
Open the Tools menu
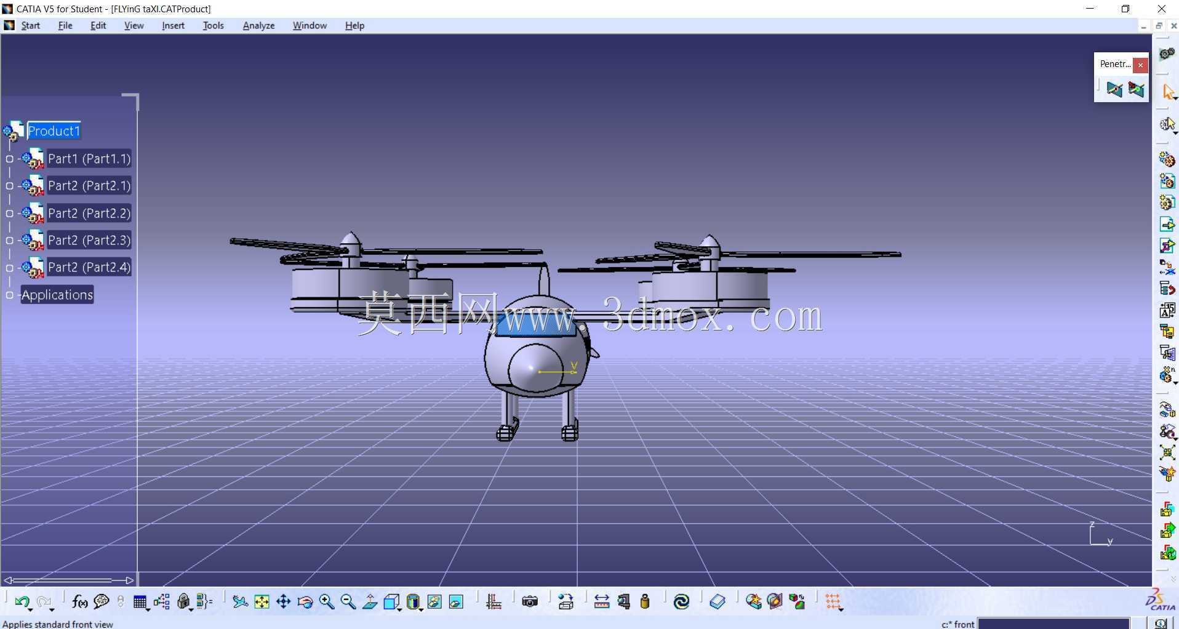213,25
